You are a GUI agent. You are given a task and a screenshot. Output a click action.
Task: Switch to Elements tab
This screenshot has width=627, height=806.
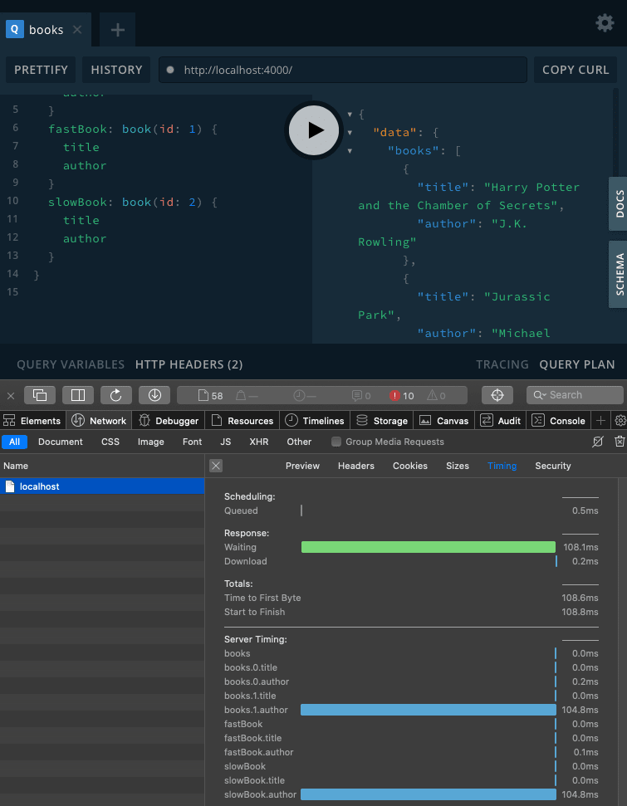click(x=32, y=421)
